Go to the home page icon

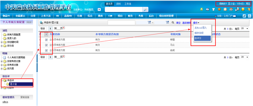[x=201, y=9]
